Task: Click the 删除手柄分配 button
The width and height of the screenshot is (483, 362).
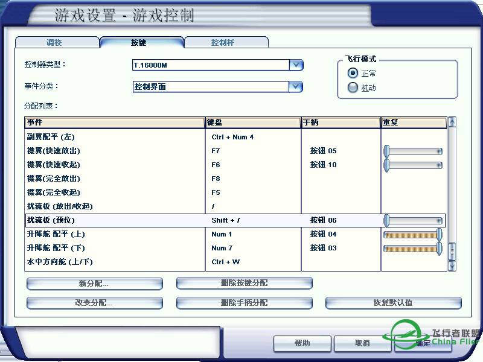Action: click(244, 303)
